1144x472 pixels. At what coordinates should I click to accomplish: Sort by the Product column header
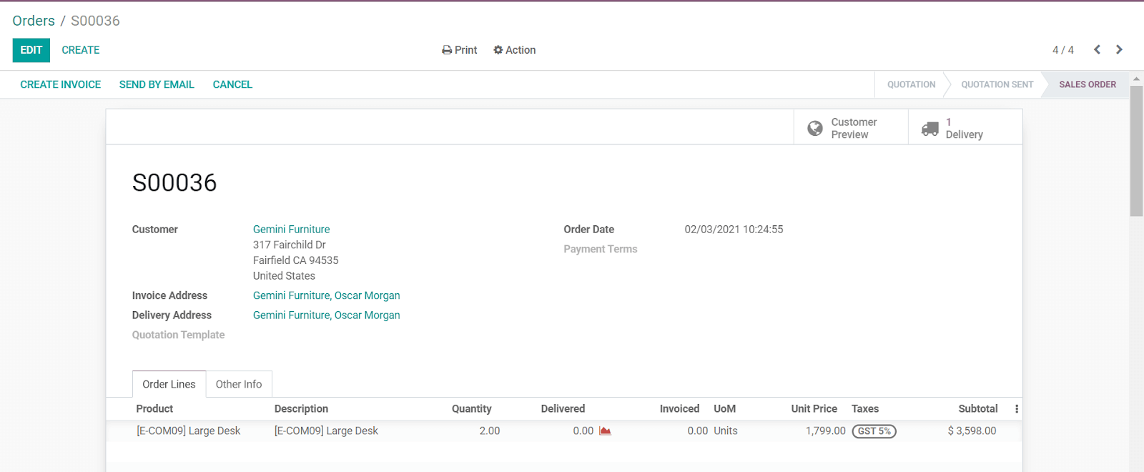coord(154,409)
